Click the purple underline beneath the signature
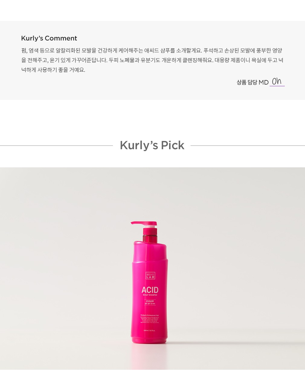Image resolution: width=305 pixels, height=370 pixels. click(x=277, y=86)
